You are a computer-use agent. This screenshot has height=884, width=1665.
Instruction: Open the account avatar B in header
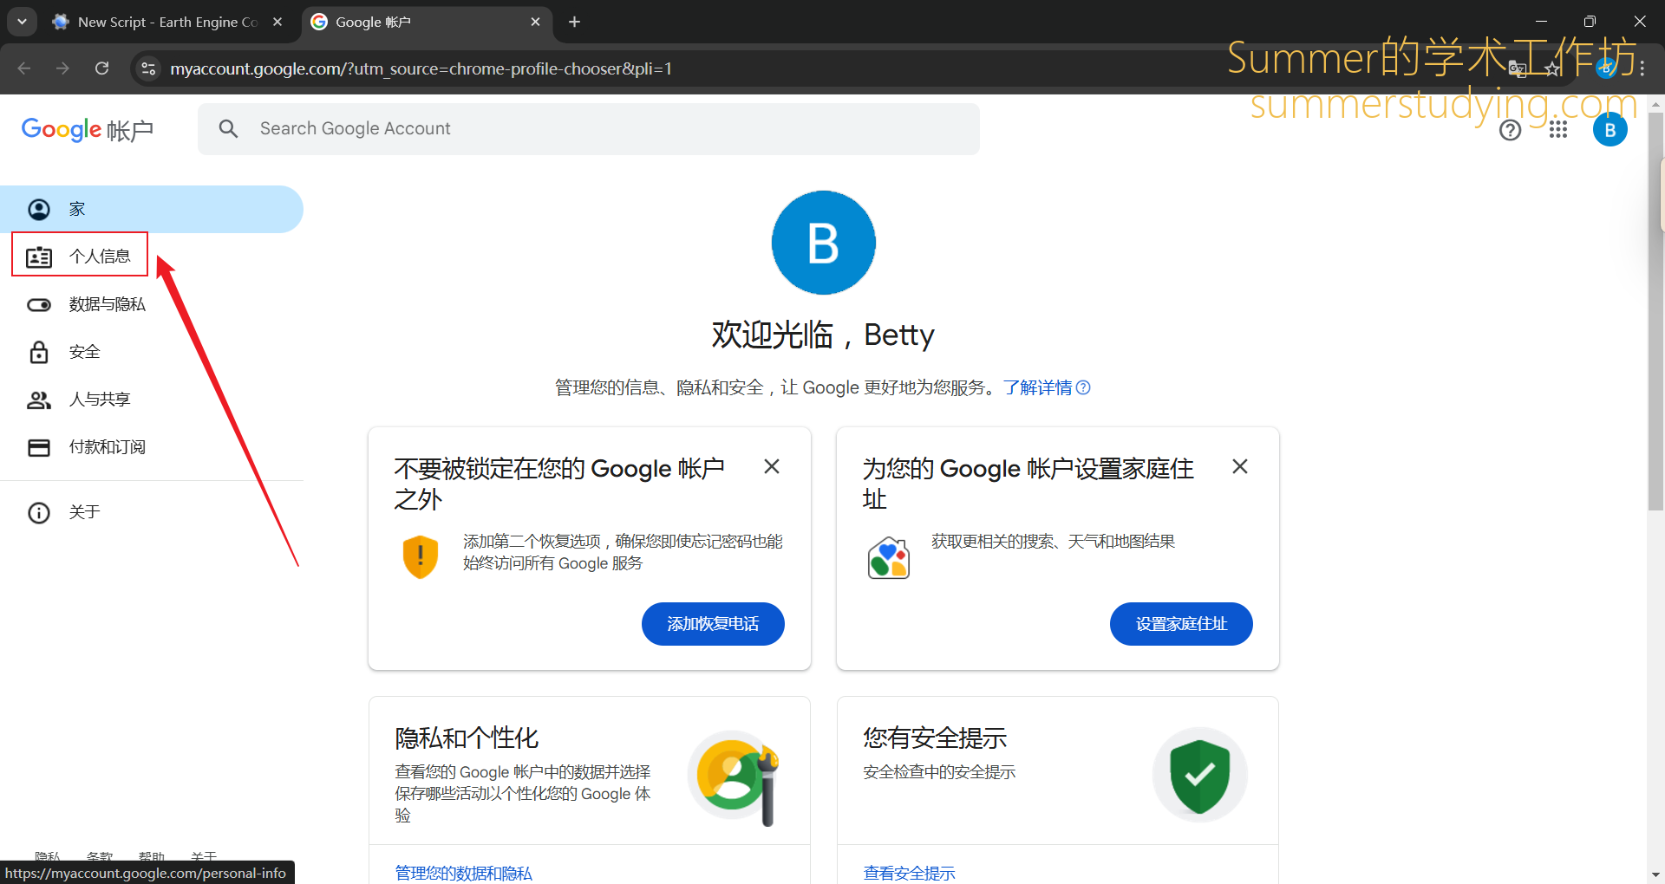pyautogui.click(x=1610, y=130)
